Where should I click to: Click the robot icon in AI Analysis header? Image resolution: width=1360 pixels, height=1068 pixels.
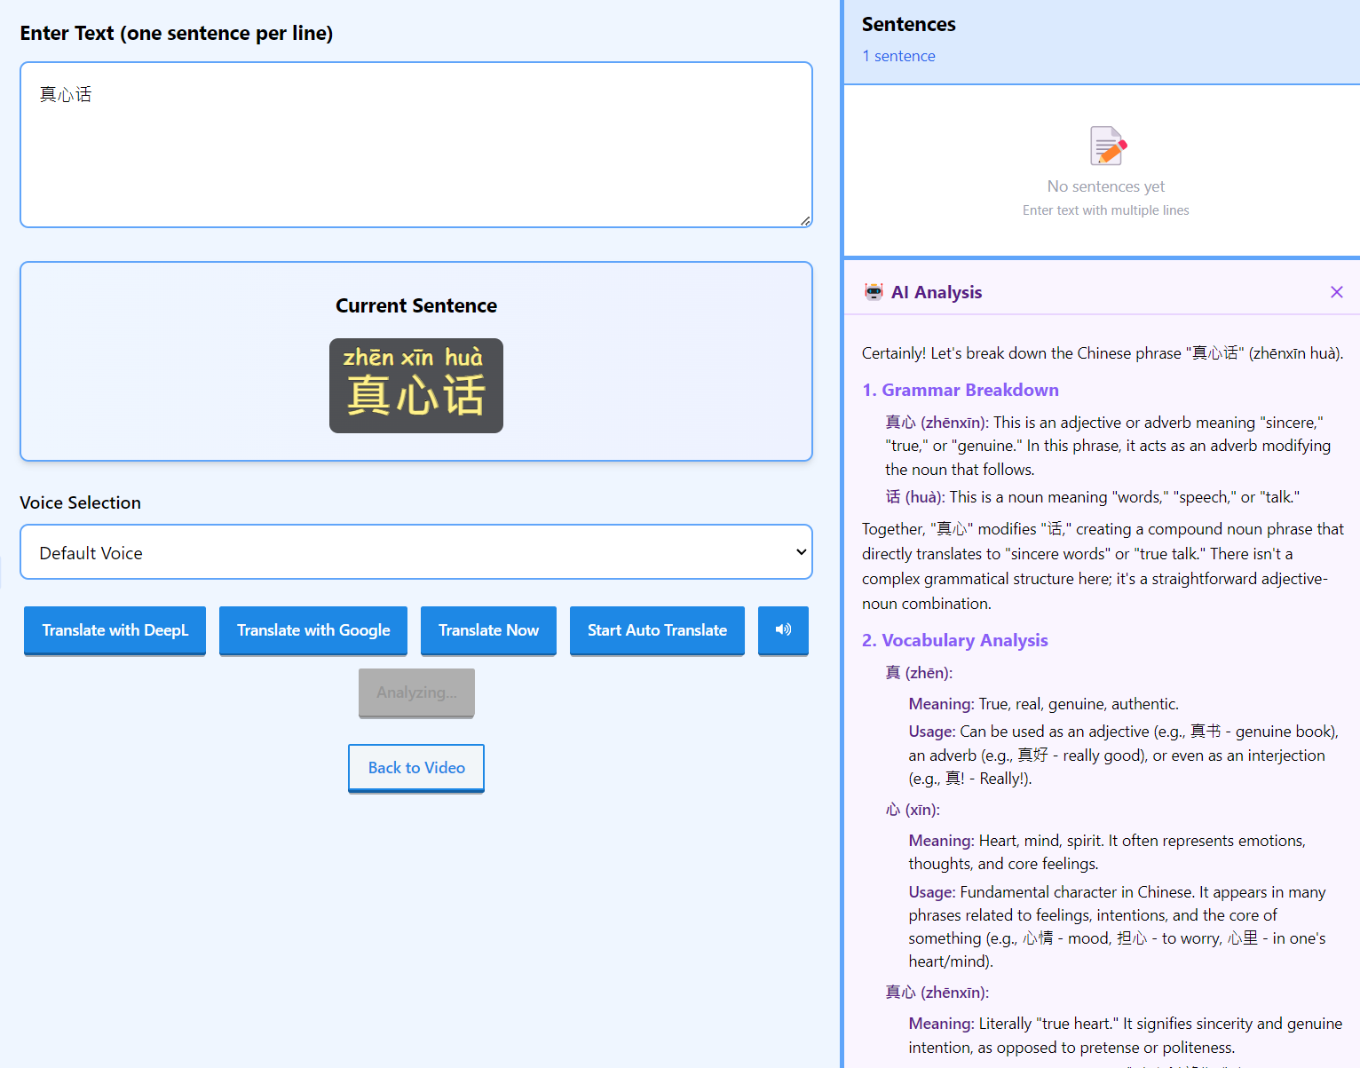click(874, 291)
